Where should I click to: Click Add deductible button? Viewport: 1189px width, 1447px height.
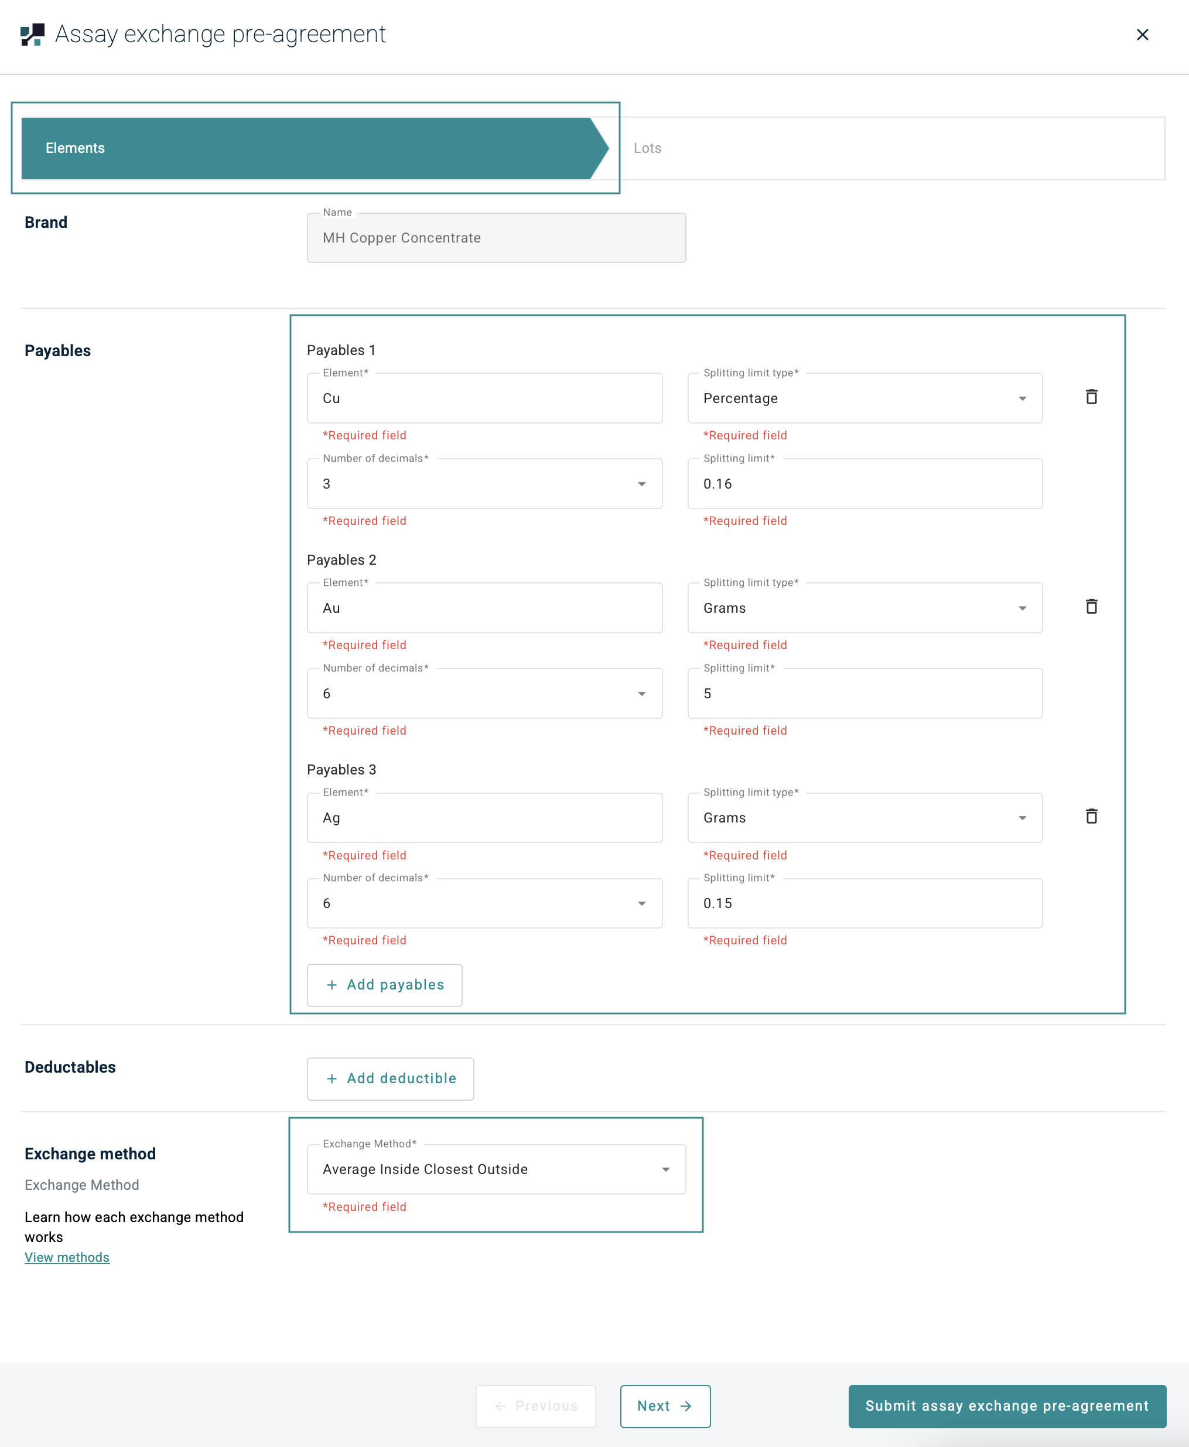(x=391, y=1079)
